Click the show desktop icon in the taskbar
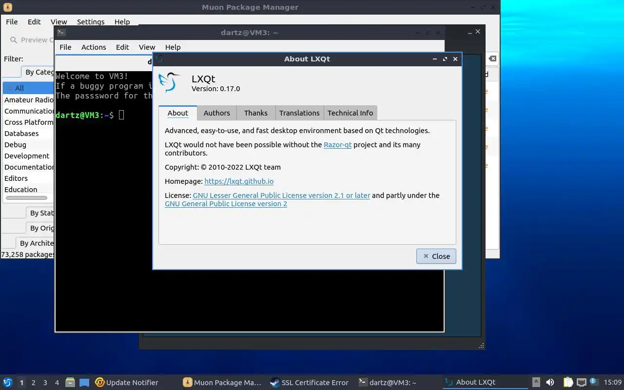The height and width of the screenshot is (390, 624). [x=84, y=382]
